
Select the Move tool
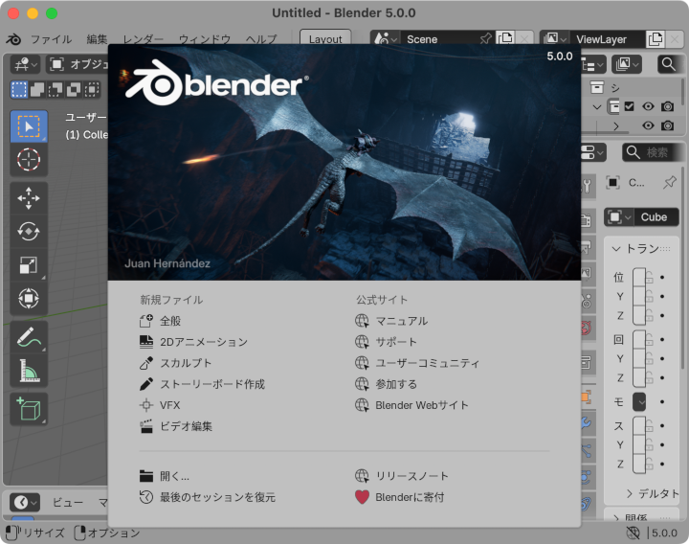click(x=29, y=198)
